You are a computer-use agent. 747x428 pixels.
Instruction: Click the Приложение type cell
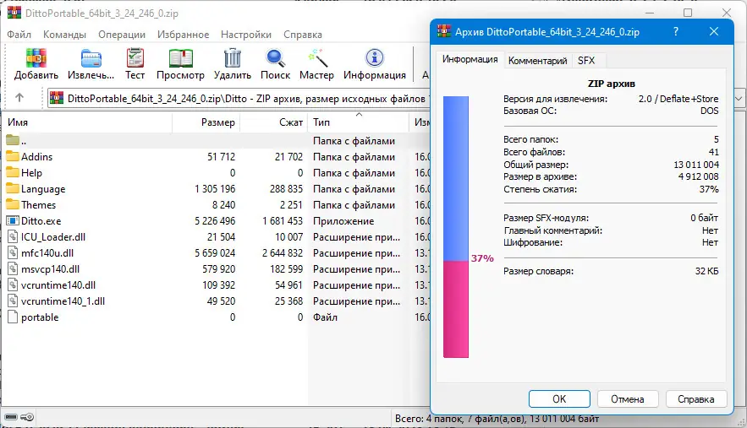(x=343, y=220)
